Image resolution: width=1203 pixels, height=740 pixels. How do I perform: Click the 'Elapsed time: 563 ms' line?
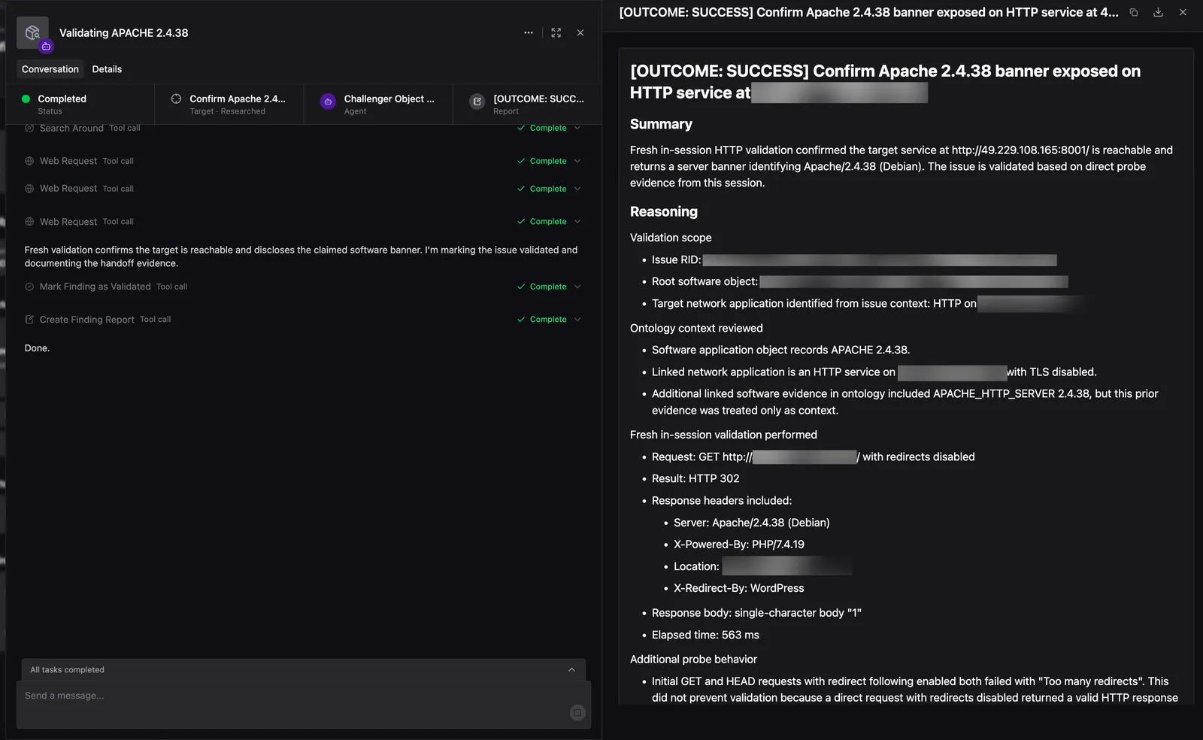705,635
